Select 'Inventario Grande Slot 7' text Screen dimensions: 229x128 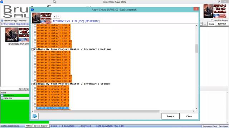53,103
